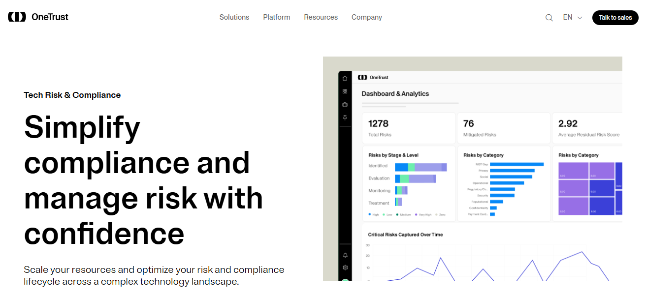Click the OneTrust logo in the top navigation
This screenshot has width=646, height=295.
click(38, 16)
